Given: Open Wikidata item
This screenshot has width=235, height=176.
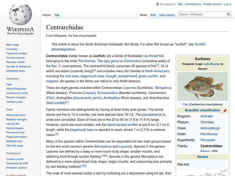Looking at the screenshot, I should click(x=14, y=141).
